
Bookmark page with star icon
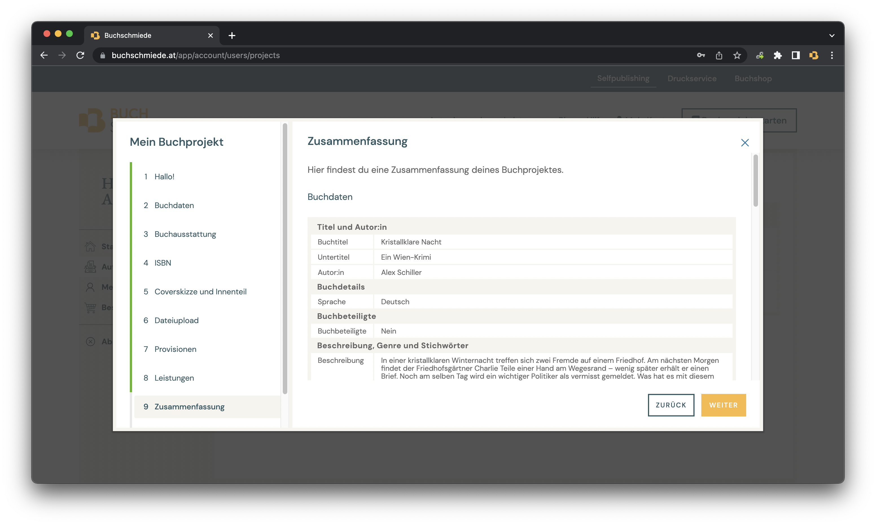pyautogui.click(x=737, y=55)
